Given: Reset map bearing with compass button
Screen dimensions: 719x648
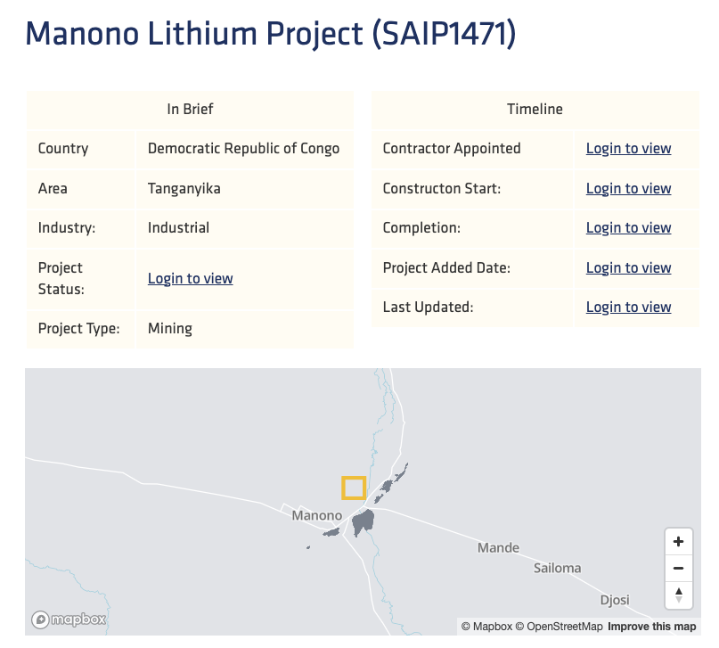Looking at the screenshot, I should pos(678,595).
